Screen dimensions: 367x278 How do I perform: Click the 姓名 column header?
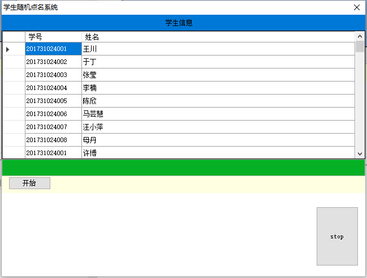pyautogui.click(x=218, y=37)
